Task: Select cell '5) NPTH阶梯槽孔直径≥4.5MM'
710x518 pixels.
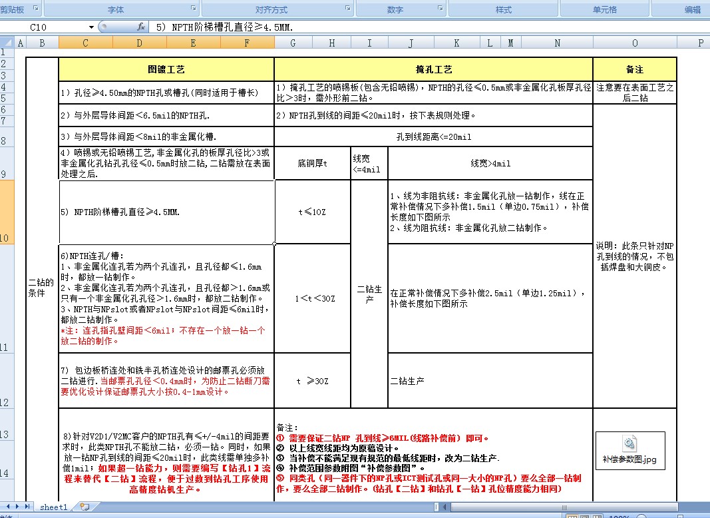Action: 166,212
